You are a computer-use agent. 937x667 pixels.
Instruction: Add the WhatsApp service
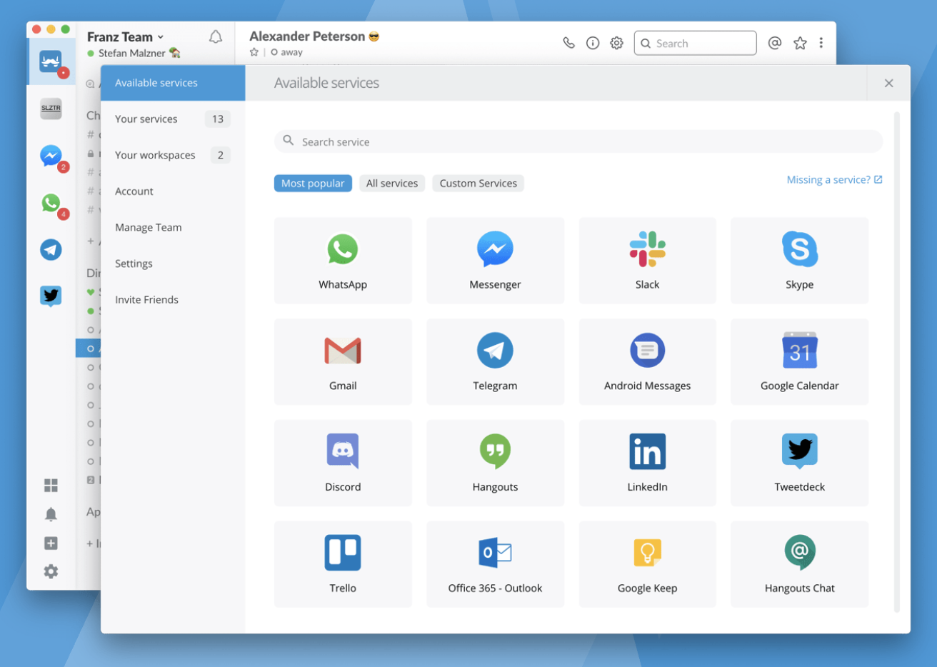coord(343,261)
